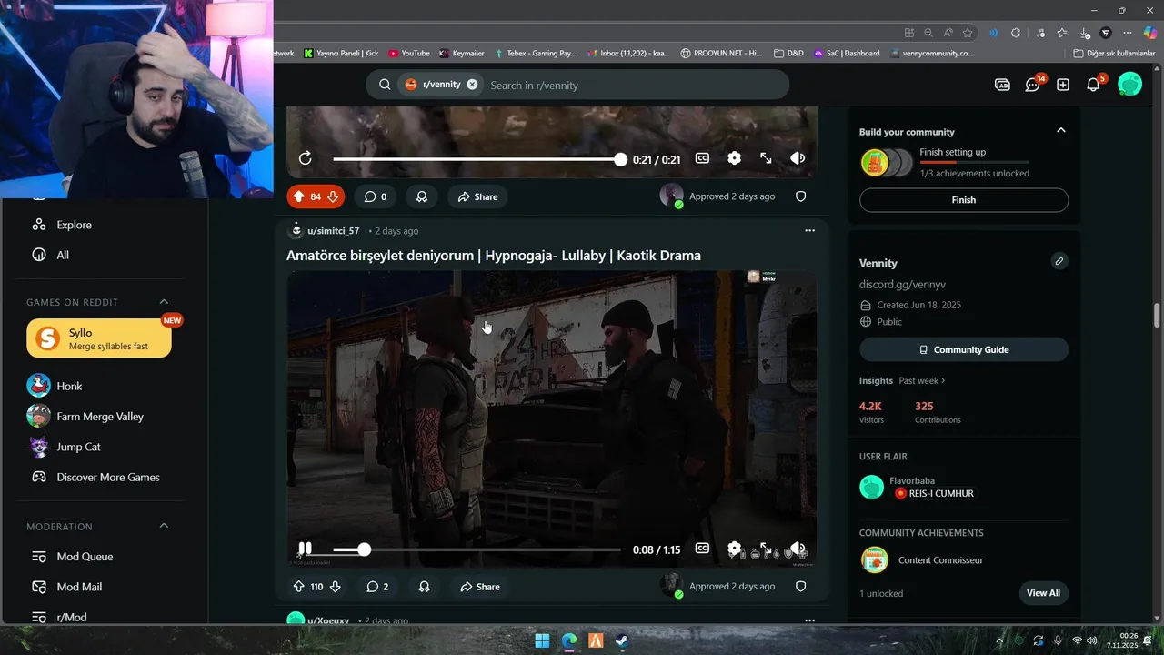Collapse the Build your community panel
The image size is (1164, 655).
coord(1060,131)
